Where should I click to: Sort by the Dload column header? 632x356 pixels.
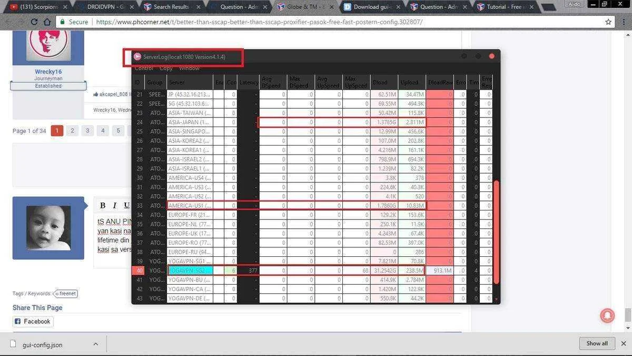[x=384, y=82]
